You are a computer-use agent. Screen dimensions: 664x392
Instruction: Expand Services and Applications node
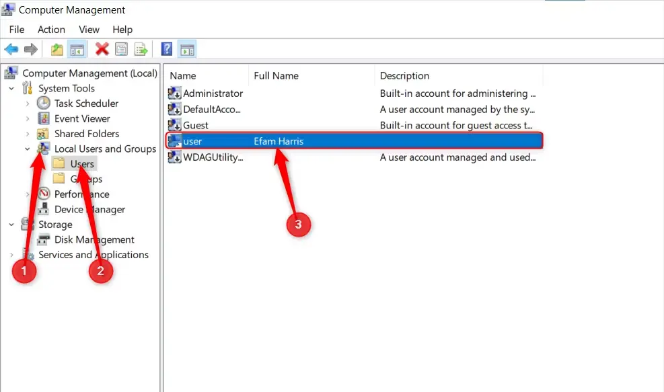(x=12, y=255)
